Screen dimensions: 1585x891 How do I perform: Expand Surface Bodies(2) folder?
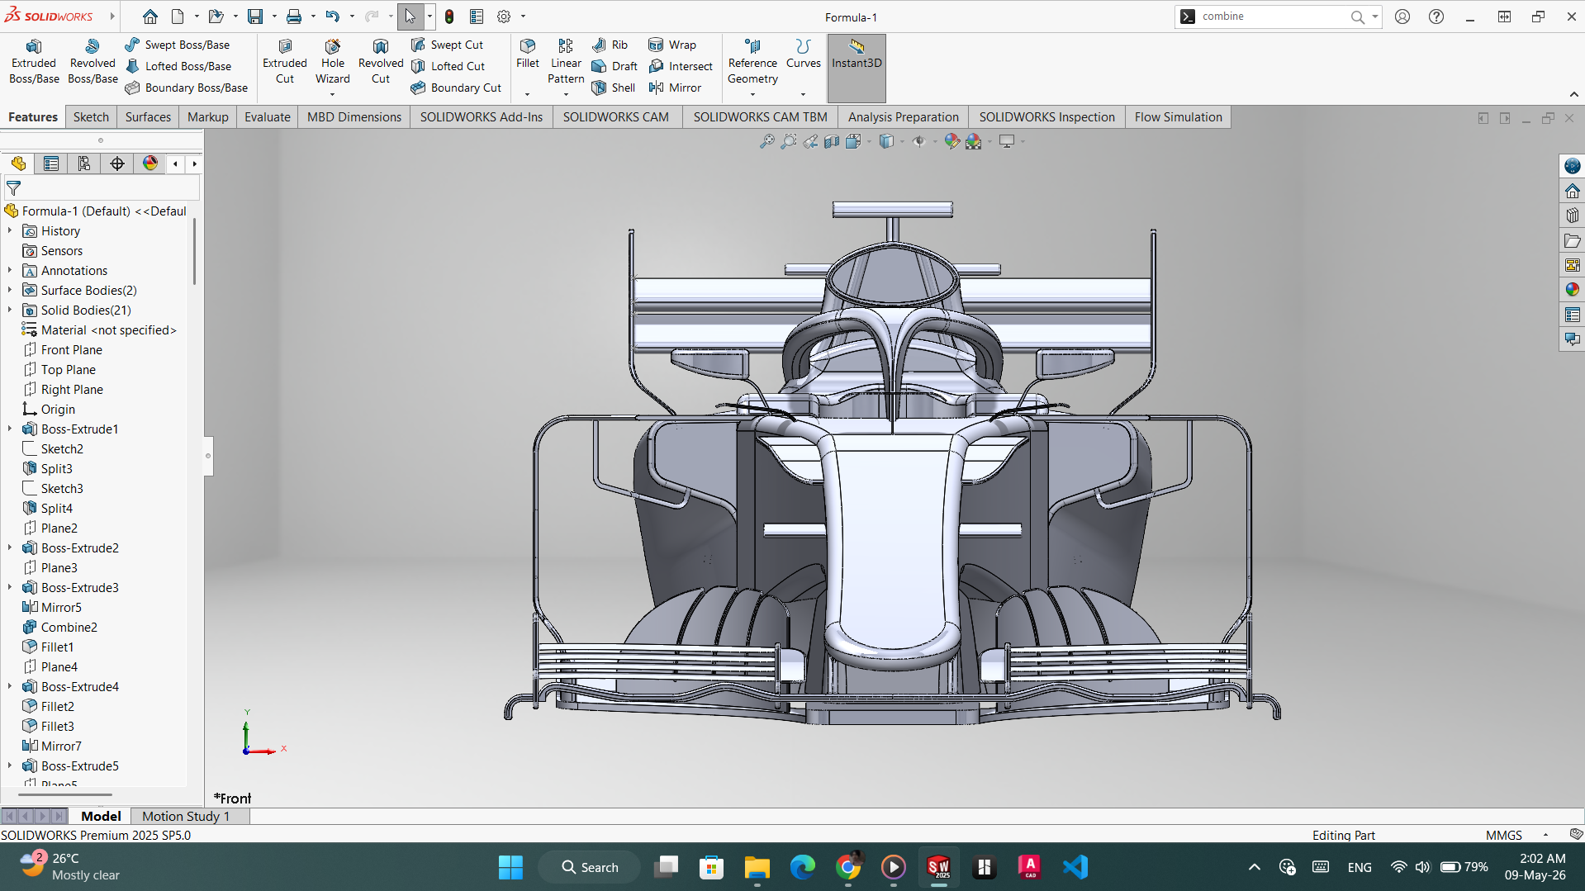tap(10, 290)
